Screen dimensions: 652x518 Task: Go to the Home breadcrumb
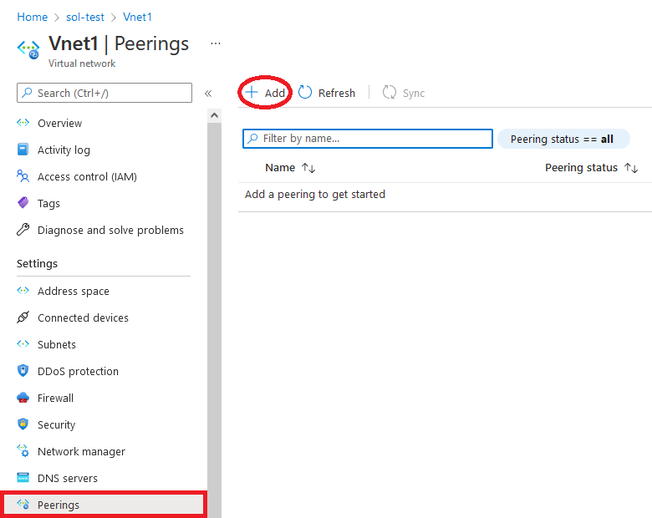[x=33, y=17]
